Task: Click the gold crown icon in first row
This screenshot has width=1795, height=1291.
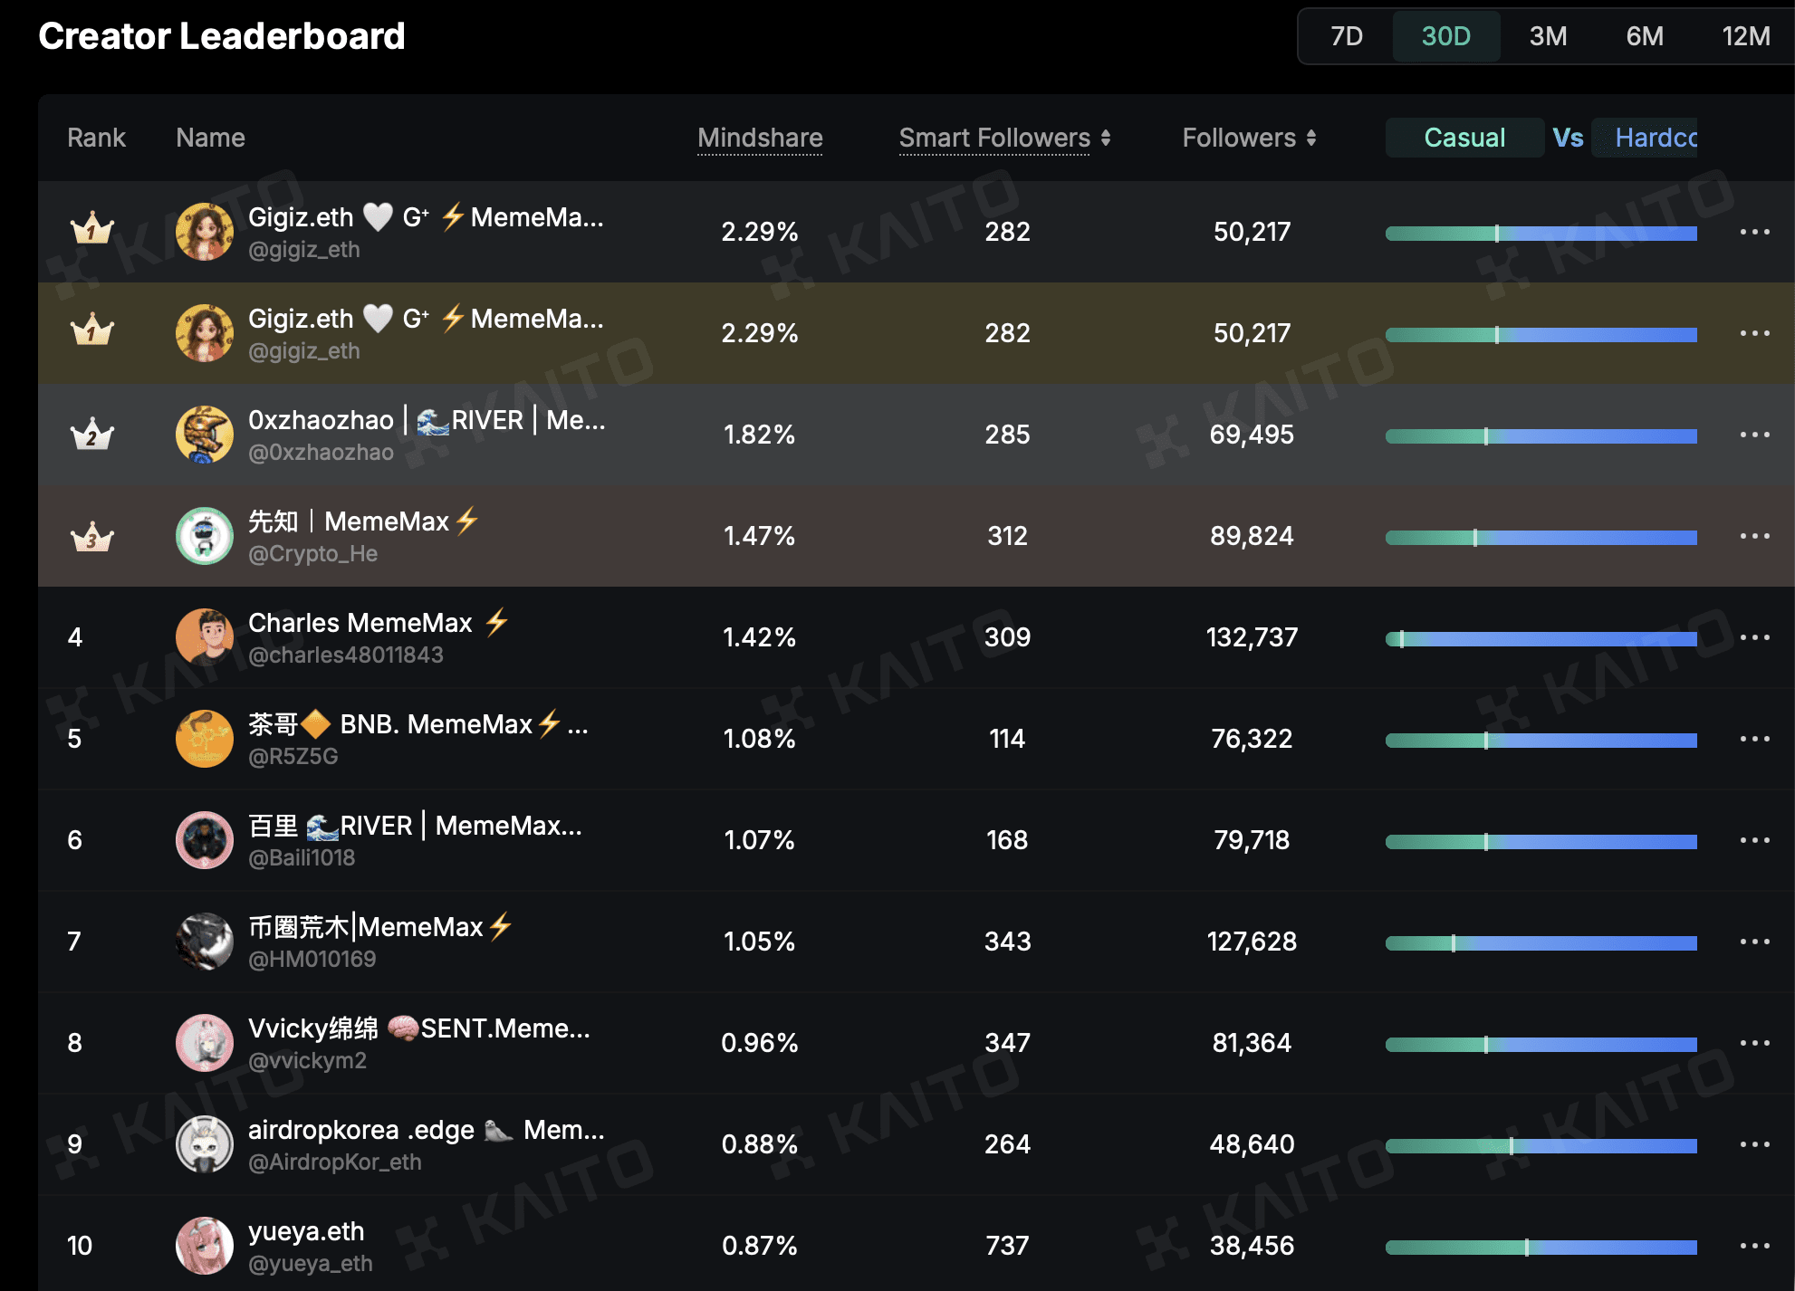Action: (91, 230)
